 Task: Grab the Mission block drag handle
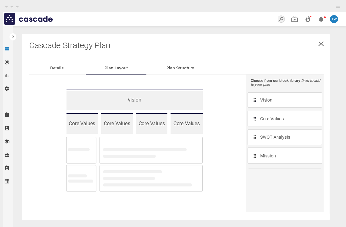255,156
